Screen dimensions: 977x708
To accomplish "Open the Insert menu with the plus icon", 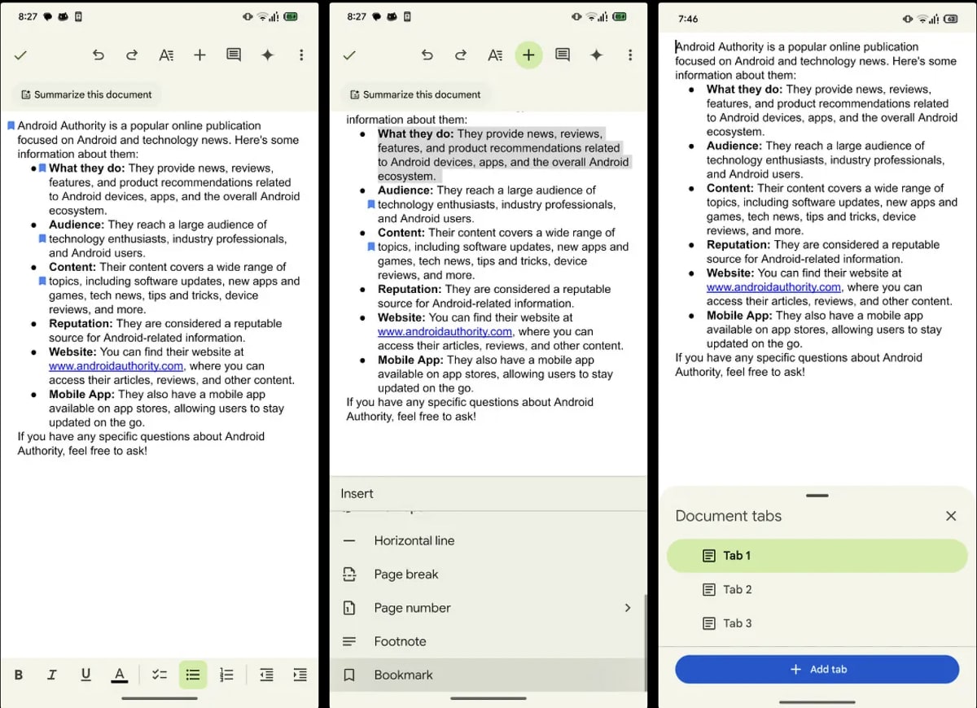I will click(199, 55).
